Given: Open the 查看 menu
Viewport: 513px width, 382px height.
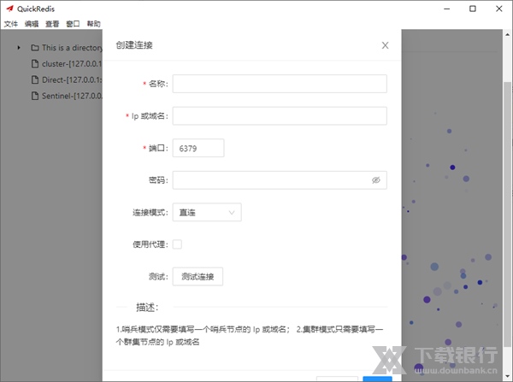Looking at the screenshot, I should click(52, 24).
